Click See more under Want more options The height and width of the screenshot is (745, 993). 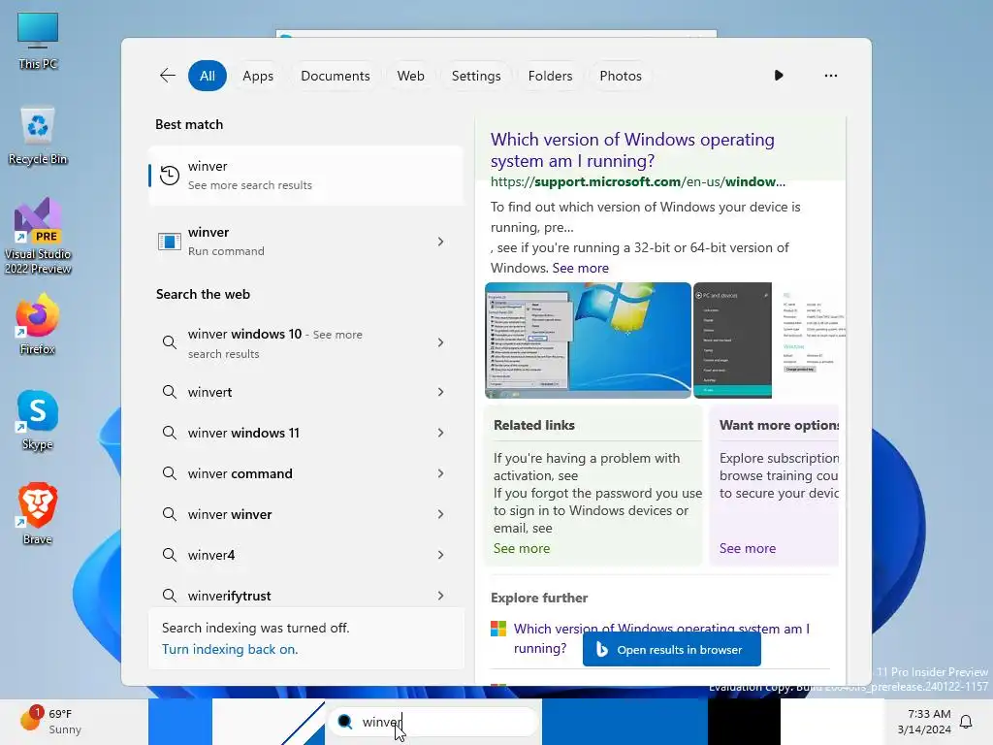click(748, 549)
